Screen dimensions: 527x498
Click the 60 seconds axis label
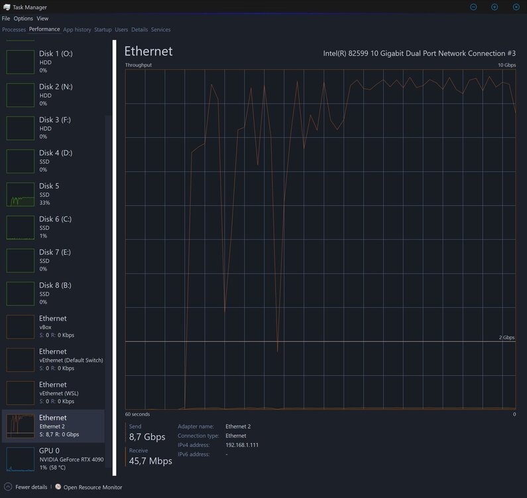tap(137, 414)
